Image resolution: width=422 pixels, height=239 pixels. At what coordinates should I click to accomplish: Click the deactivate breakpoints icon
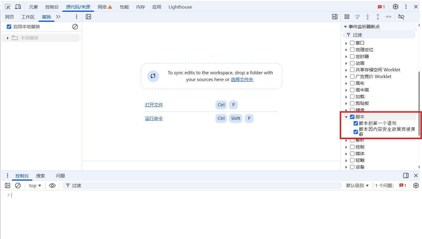point(401,17)
